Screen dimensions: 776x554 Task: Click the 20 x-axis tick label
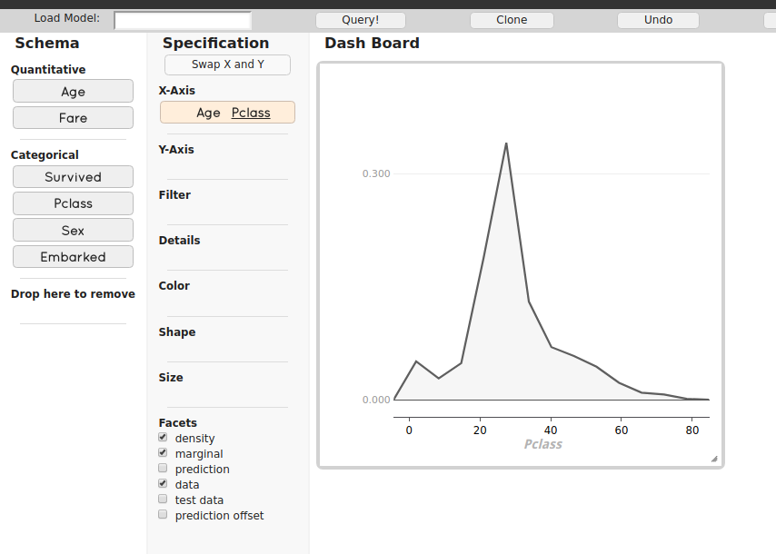(480, 430)
